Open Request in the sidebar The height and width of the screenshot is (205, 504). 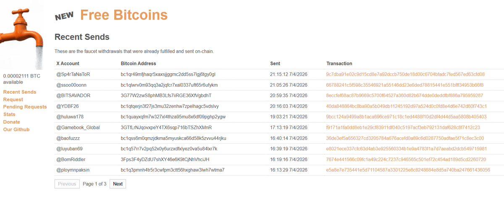tap(13, 100)
